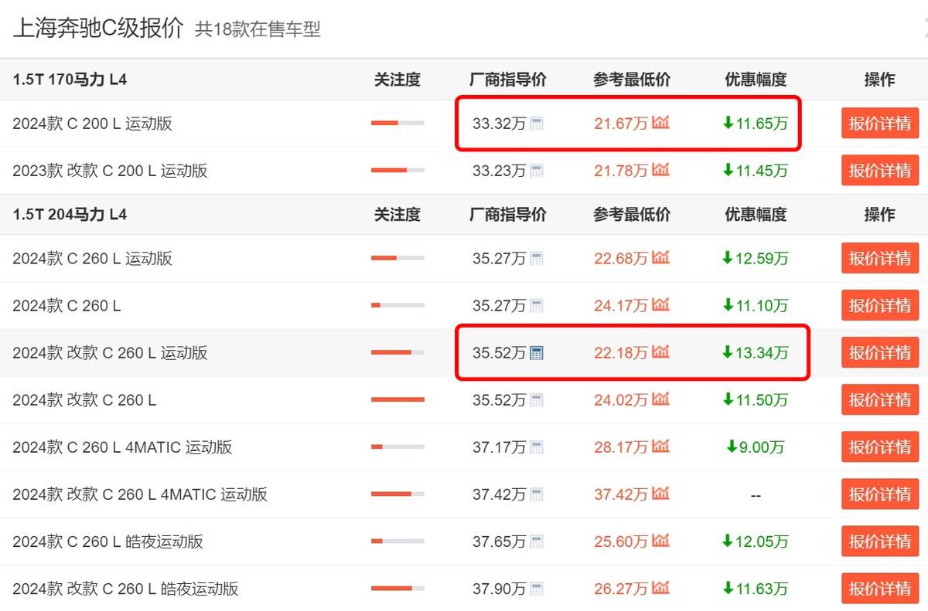Click 报价详情 in the row with 11.10万 discount
The image size is (928, 611).
pyautogui.click(x=880, y=306)
